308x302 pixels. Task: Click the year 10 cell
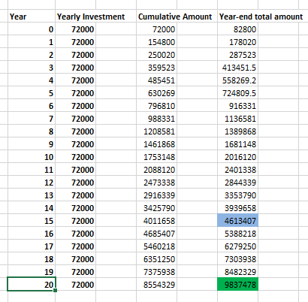click(x=32, y=157)
